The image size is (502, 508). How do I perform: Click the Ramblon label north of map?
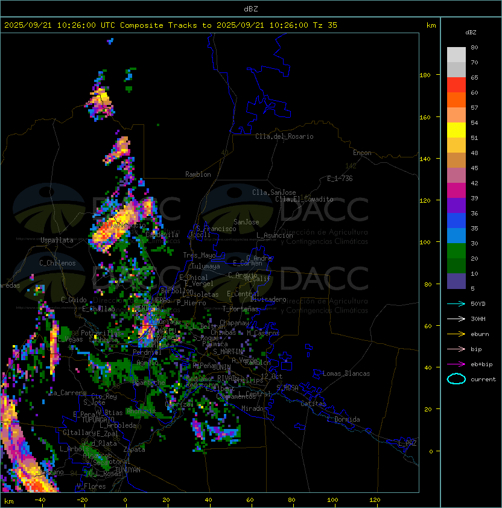[x=198, y=174]
